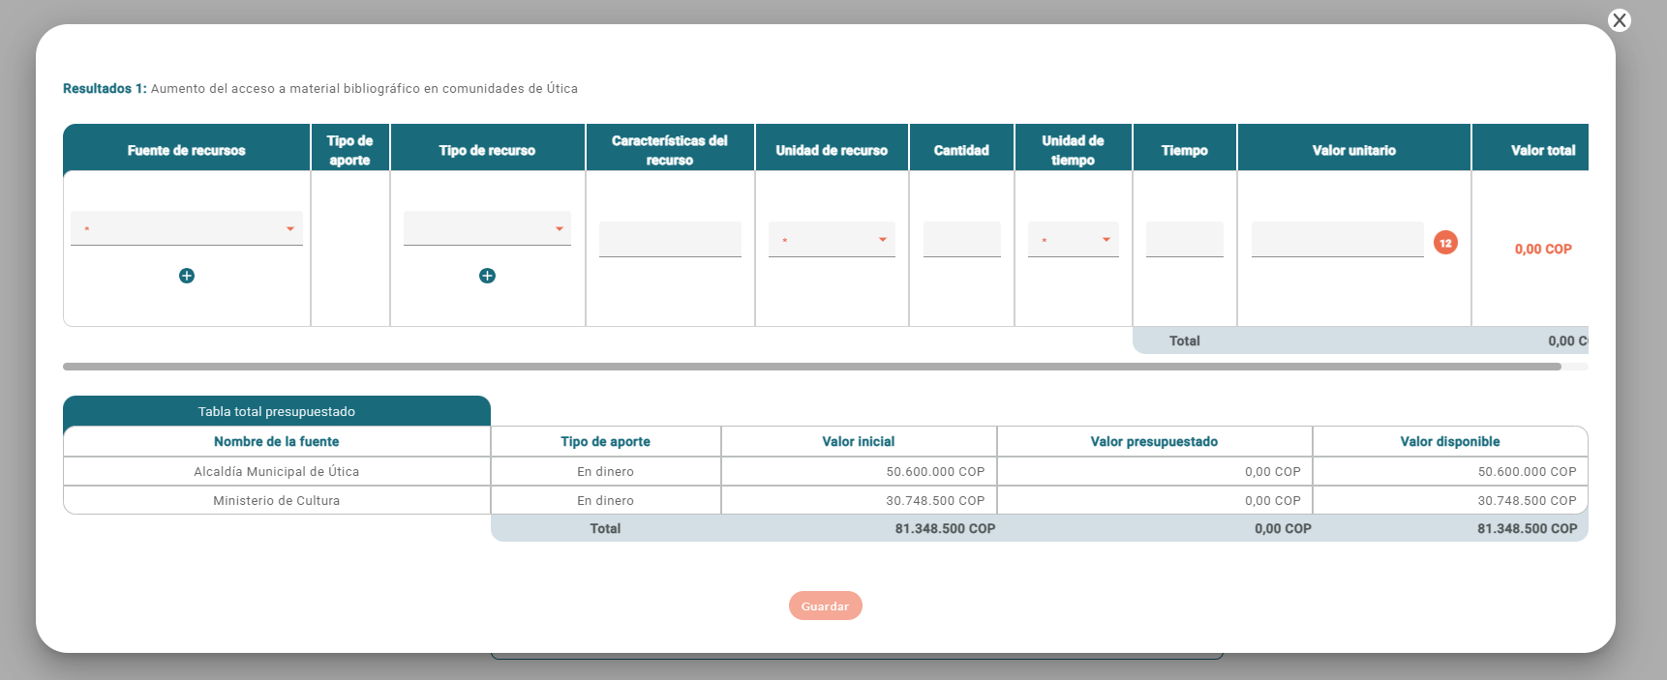Open the Tipo de recurso dropdown
This screenshot has height=680, width=1667.
point(487,229)
